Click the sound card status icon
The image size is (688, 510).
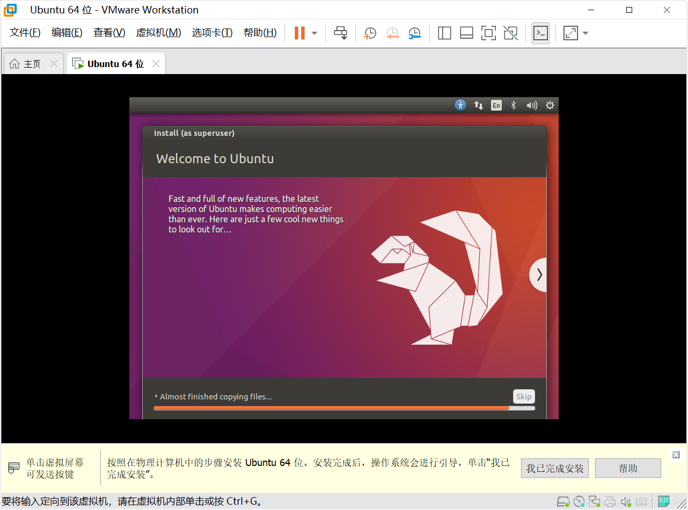pos(625,501)
